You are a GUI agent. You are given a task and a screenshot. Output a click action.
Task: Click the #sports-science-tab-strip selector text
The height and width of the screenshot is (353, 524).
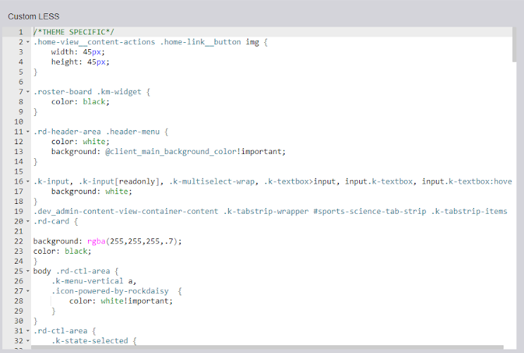click(x=370, y=212)
